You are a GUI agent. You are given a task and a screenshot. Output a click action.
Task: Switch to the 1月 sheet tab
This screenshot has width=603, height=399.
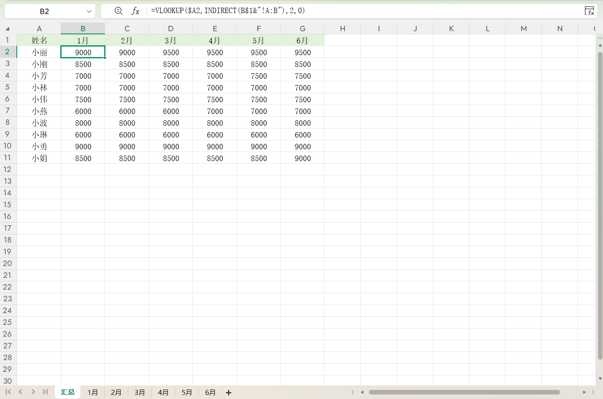pos(93,392)
